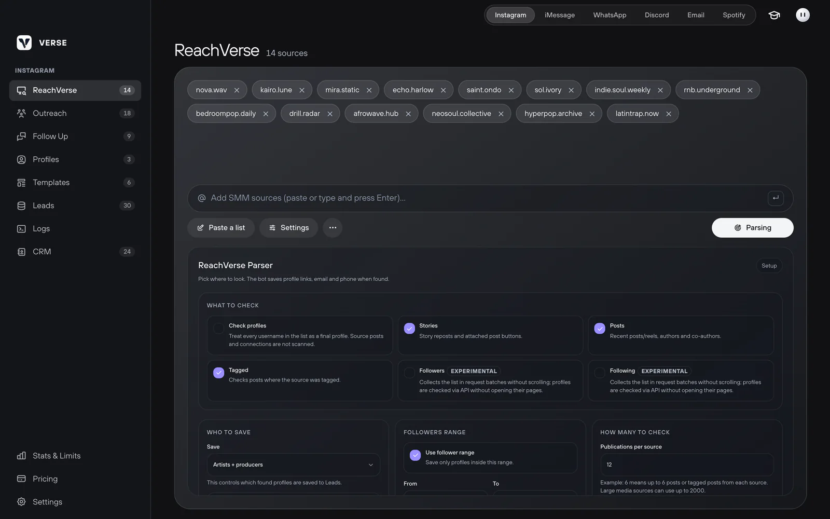The image size is (830, 519).
Task: Remove the latintrap.now source tag
Action: coord(669,114)
